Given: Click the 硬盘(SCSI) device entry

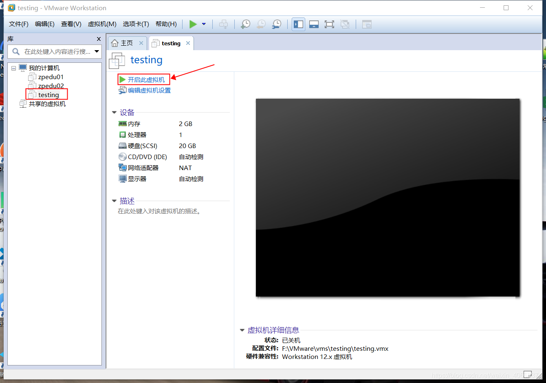Looking at the screenshot, I should (142, 146).
